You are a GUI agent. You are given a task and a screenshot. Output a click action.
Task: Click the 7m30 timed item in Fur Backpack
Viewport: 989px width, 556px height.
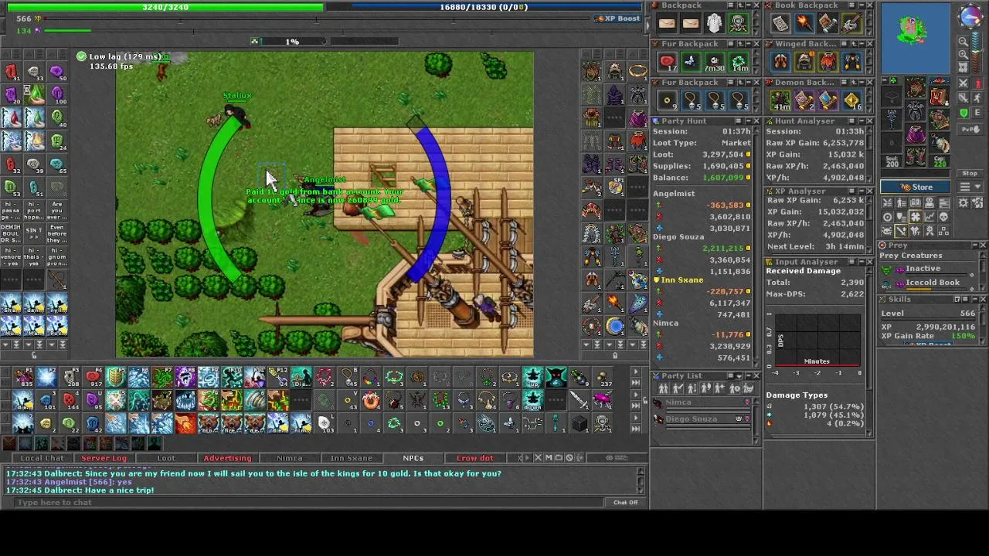coord(714,62)
